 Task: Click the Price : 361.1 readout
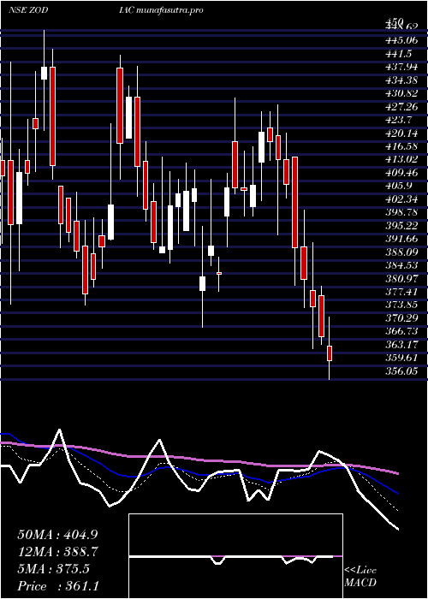pyautogui.click(x=58, y=586)
